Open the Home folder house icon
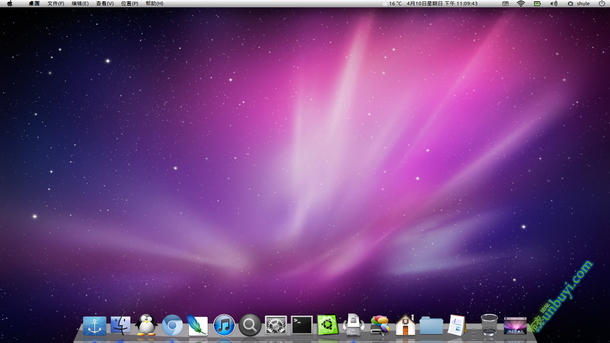Screen dimensions: 610x343 405,325
